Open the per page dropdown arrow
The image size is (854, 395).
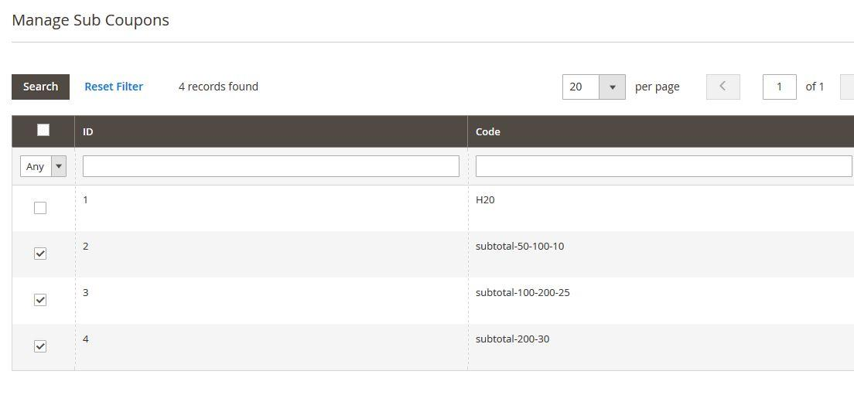click(x=612, y=87)
